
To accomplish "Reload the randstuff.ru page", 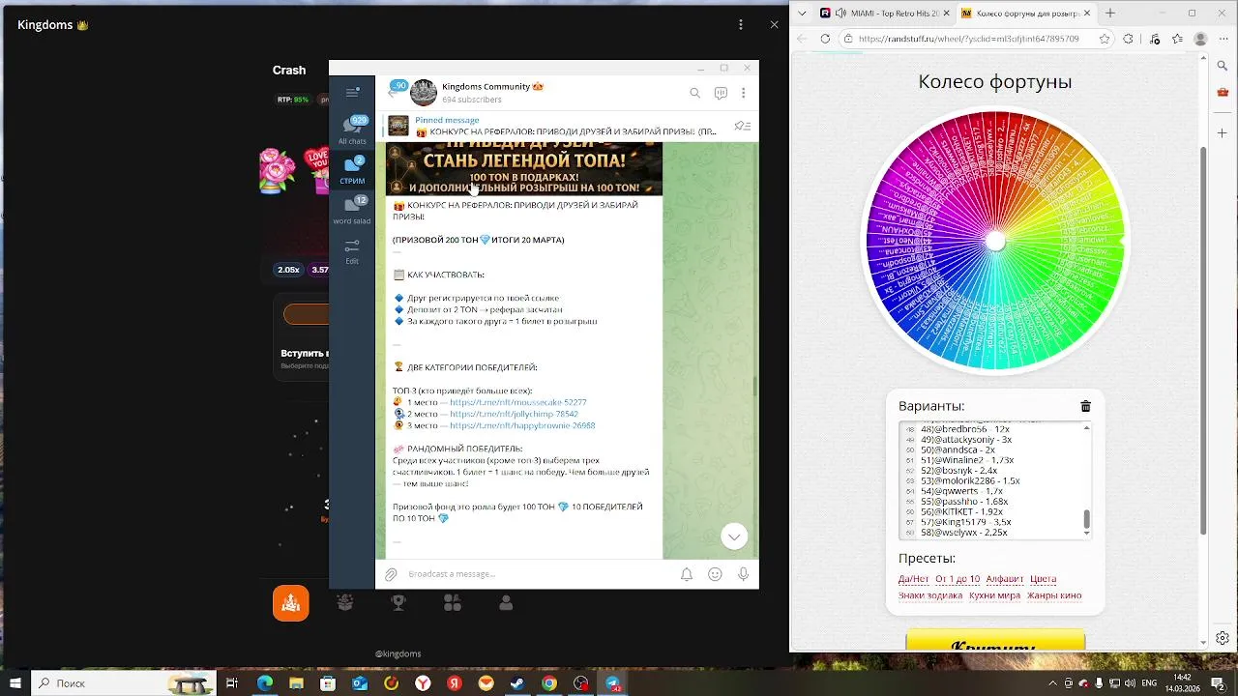I will [825, 39].
